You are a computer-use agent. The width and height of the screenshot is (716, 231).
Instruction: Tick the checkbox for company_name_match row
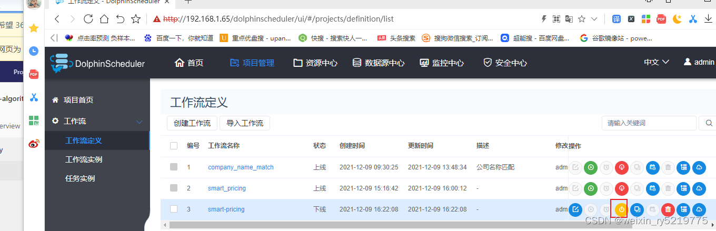coord(174,167)
